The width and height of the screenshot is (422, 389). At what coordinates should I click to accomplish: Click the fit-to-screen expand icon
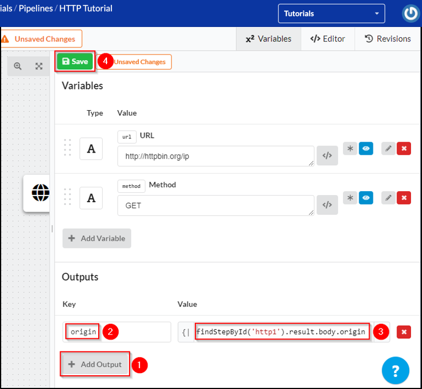click(39, 66)
